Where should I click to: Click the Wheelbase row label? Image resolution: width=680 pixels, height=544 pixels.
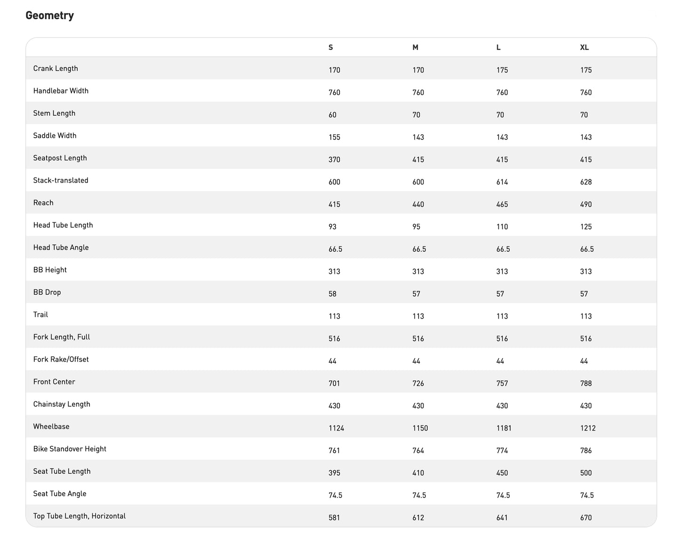point(51,426)
